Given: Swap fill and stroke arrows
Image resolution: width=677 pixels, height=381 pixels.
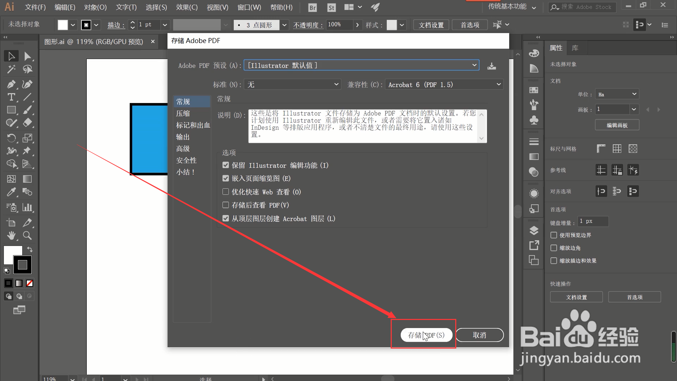Looking at the screenshot, I should point(30,249).
